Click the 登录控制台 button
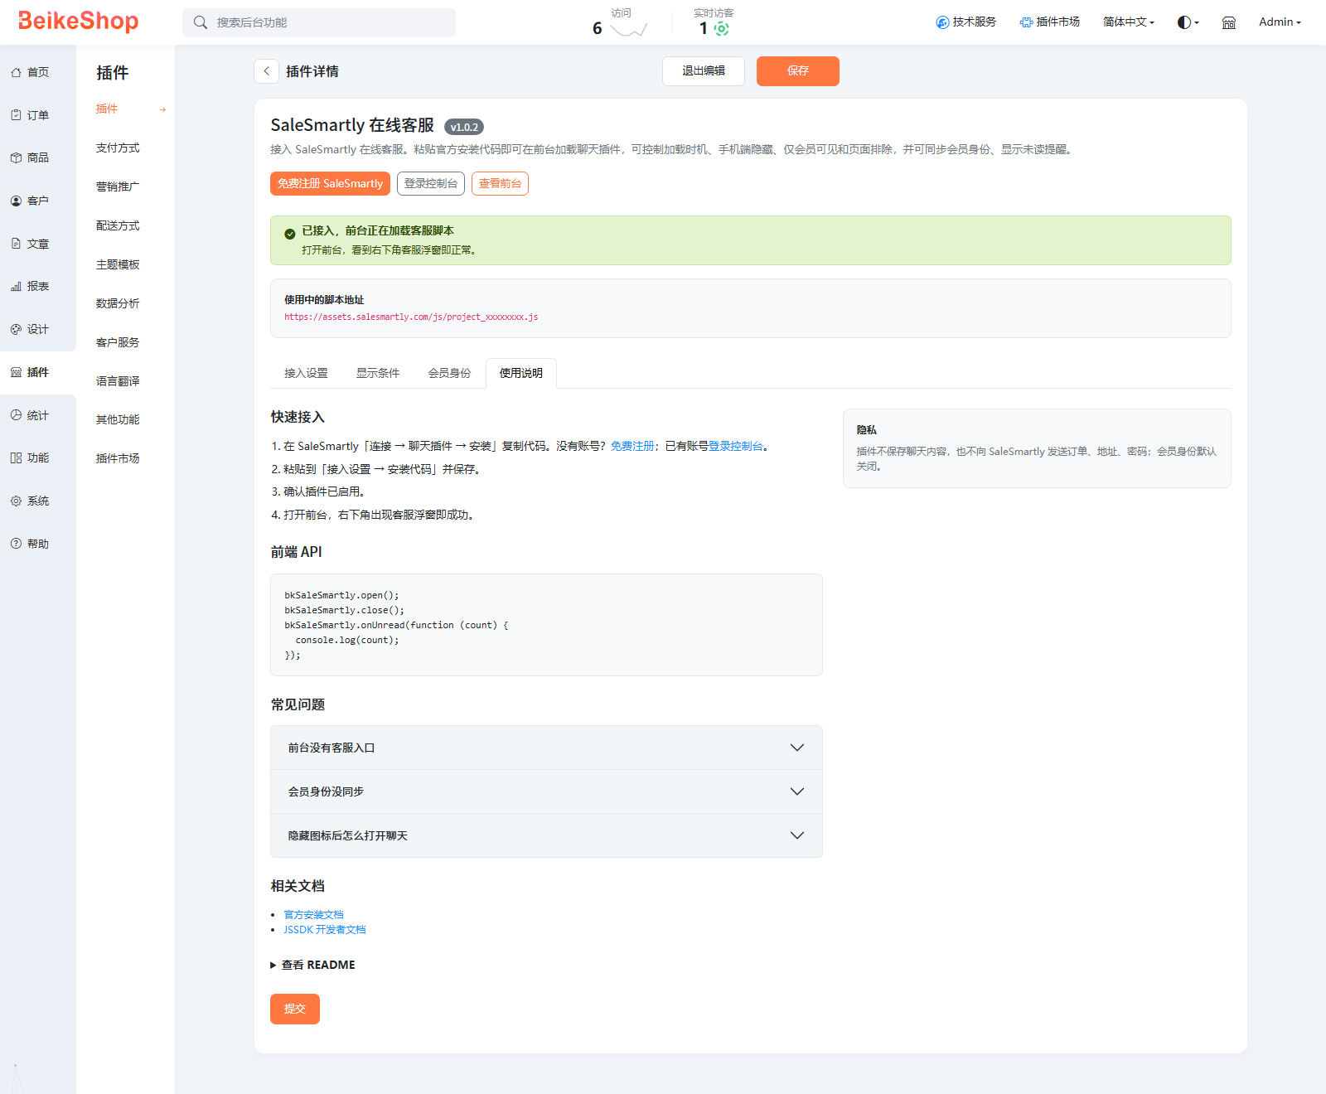The image size is (1326, 1094). click(x=431, y=183)
